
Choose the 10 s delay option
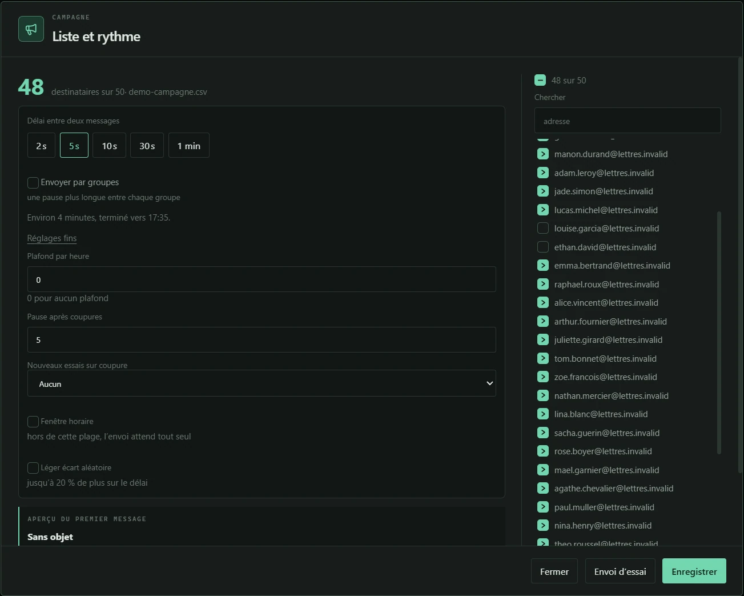click(x=109, y=145)
